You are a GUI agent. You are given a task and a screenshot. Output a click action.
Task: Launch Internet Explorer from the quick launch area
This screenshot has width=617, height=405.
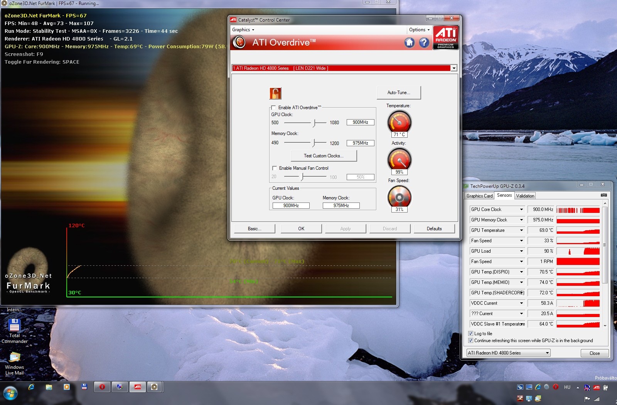click(31, 387)
